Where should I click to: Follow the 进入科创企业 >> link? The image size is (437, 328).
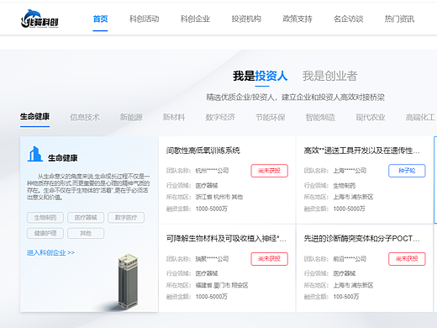pos(50,252)
